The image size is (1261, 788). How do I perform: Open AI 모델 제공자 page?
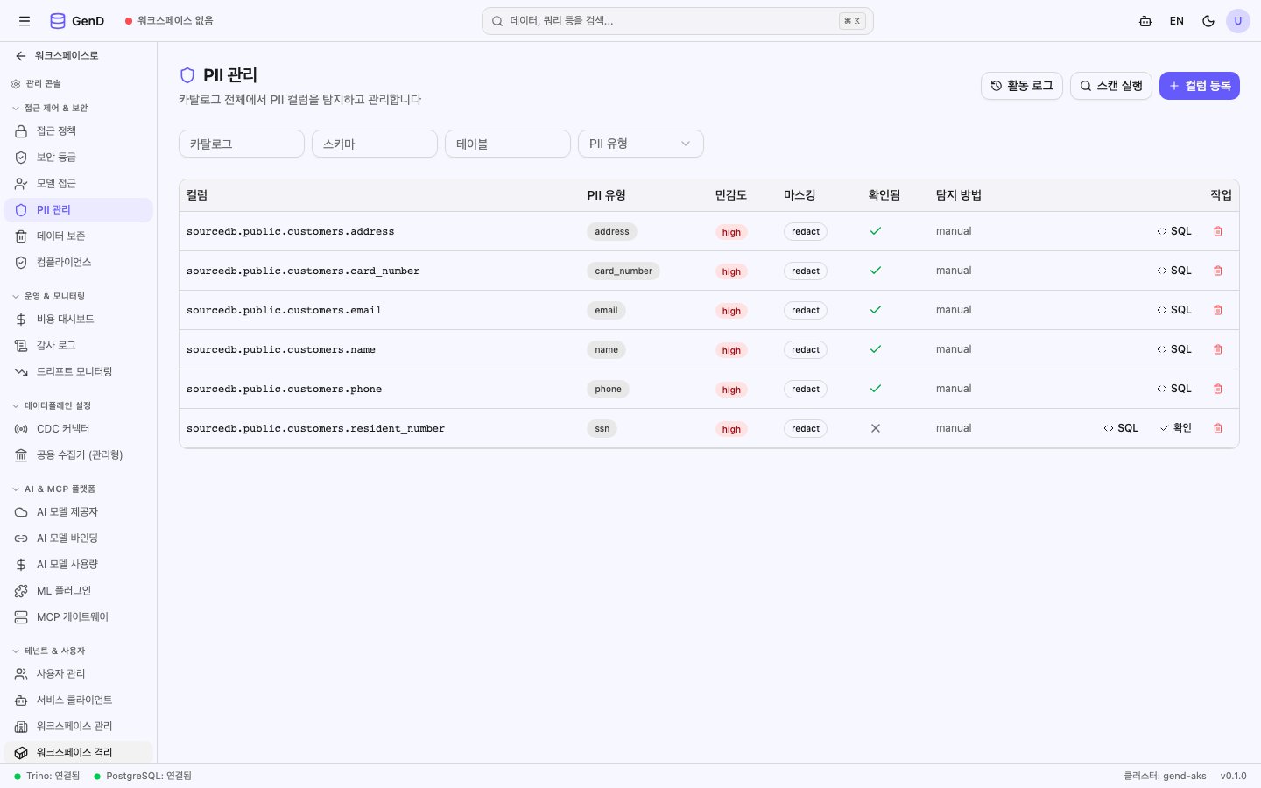pos(79,511)
